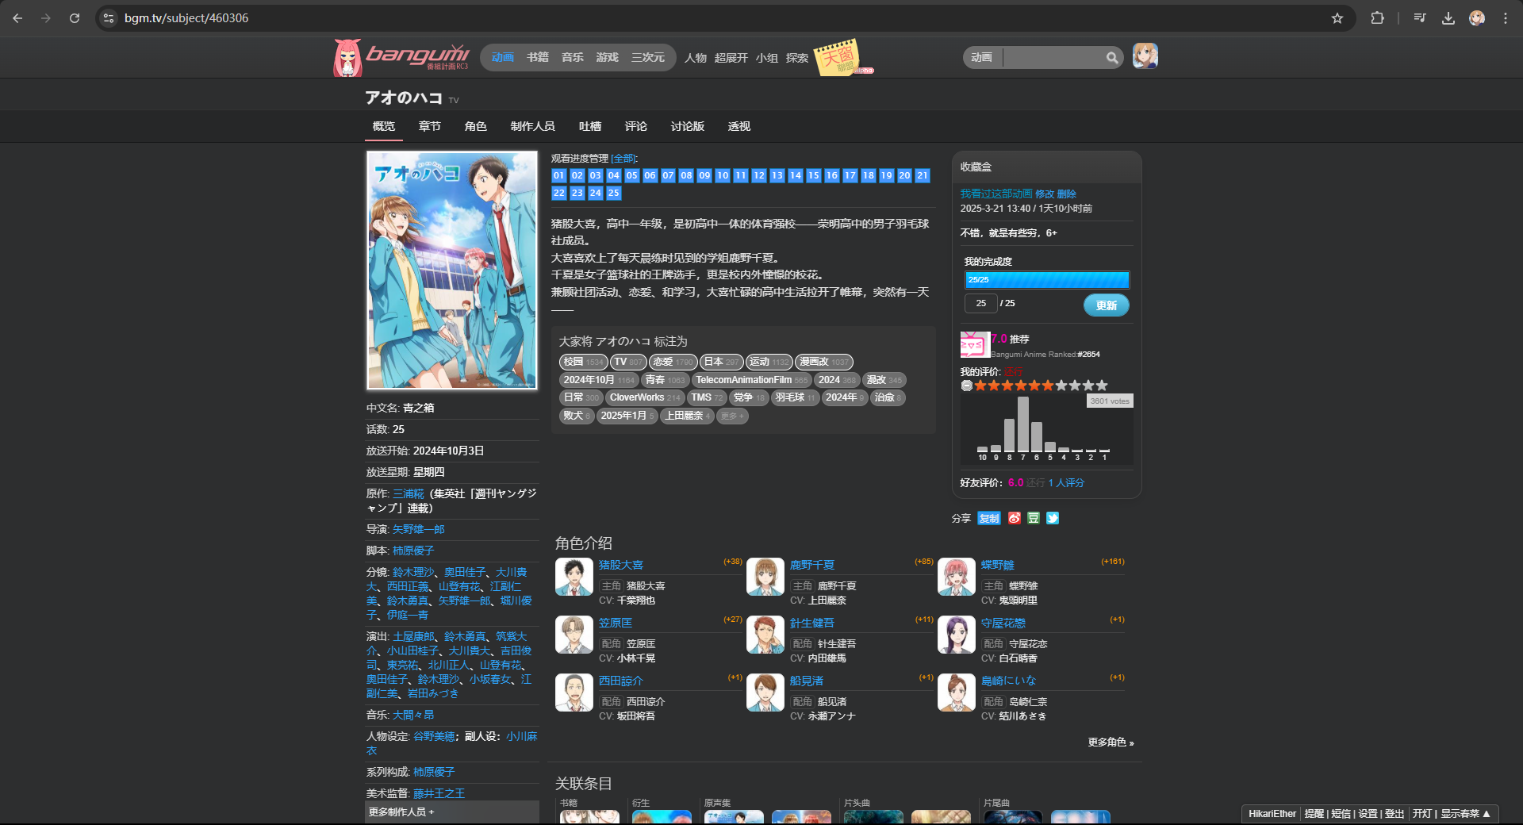Expand more tags with 更多 +

coord(732,416)
